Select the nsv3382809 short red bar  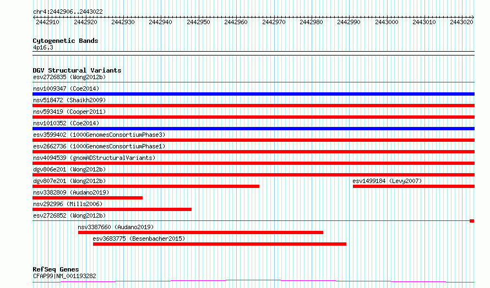pos(88,198)
